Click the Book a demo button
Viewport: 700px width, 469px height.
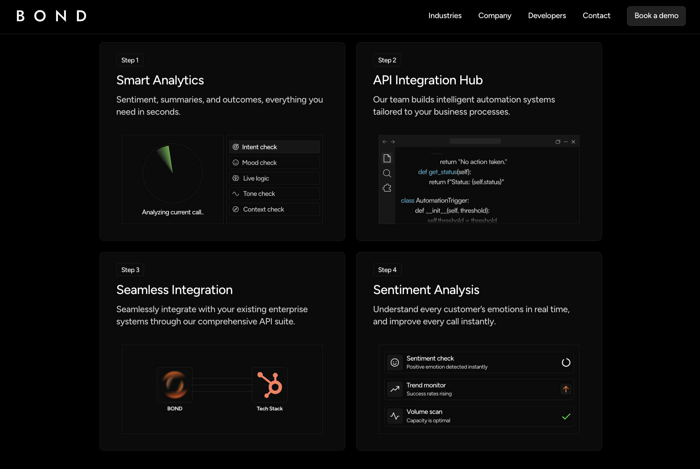[656, 16]
